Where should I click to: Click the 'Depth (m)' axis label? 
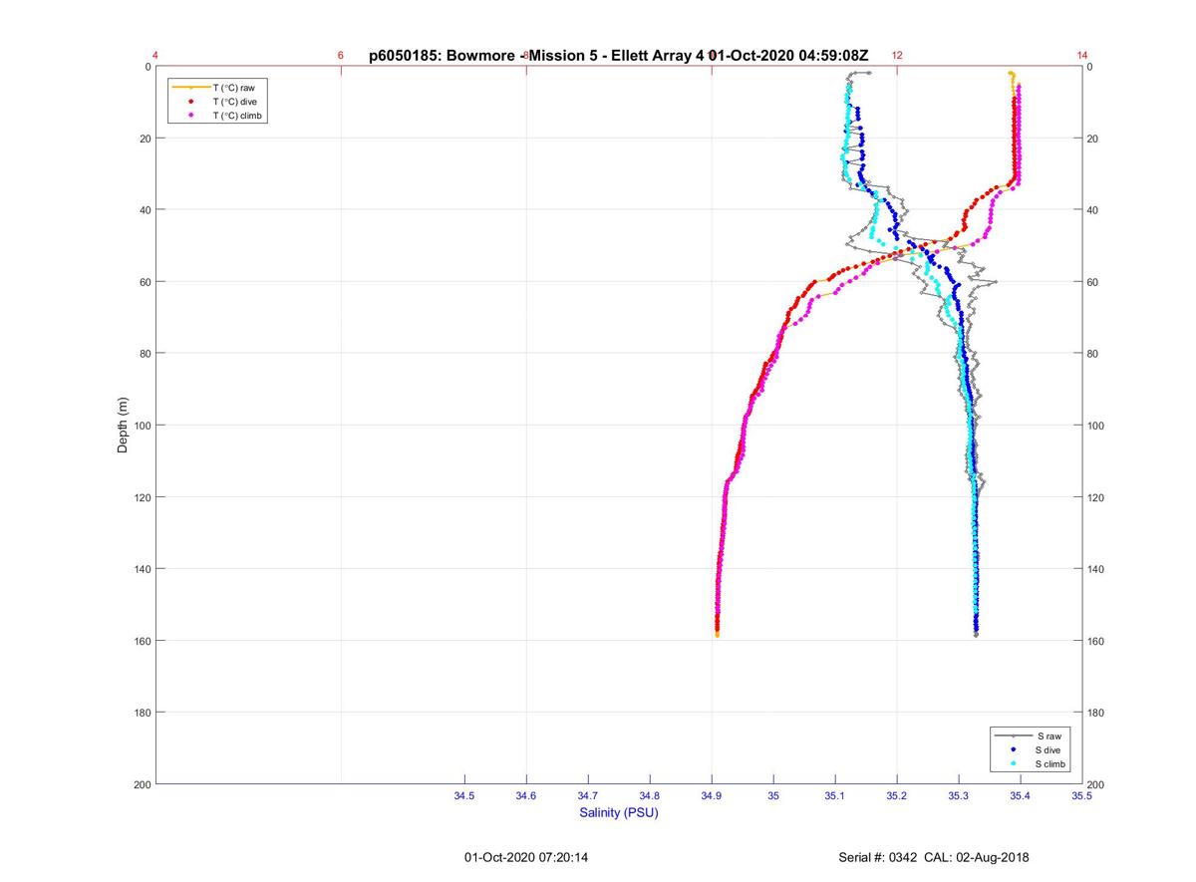pyautogui.click(x=124, y=426)
